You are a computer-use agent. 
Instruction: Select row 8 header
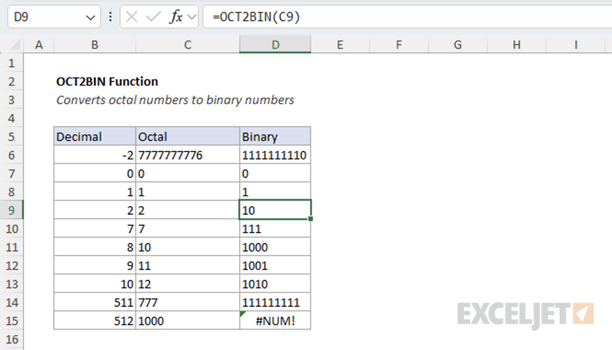(x=11, y=192)
